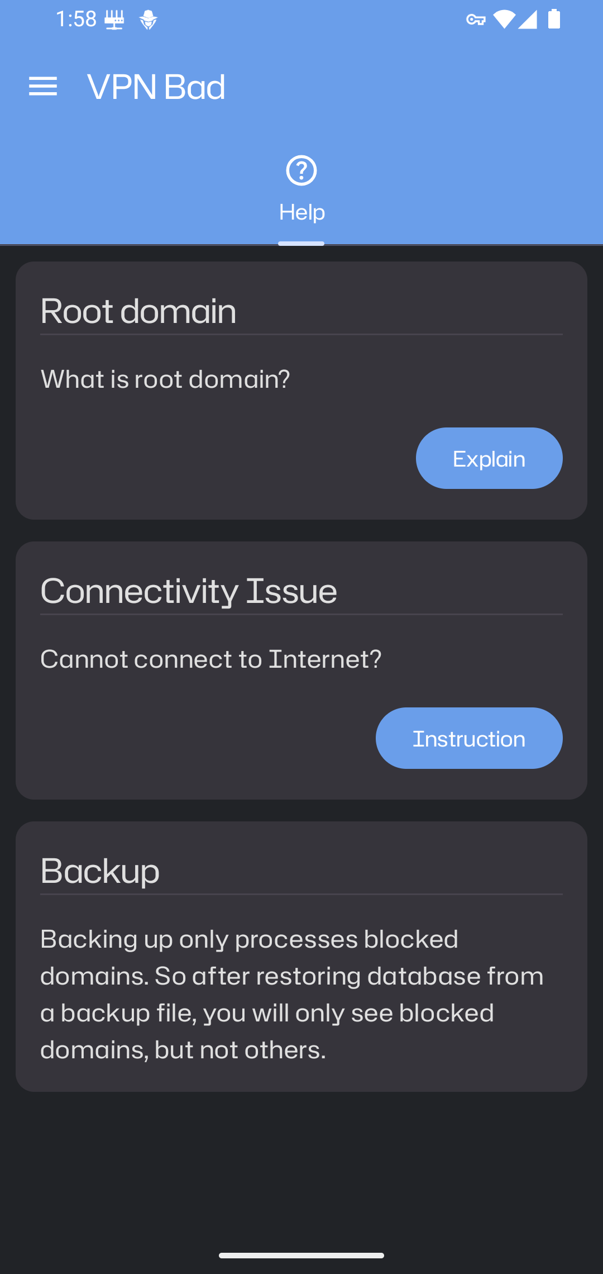This screenshot has height=1274, width=603.
Task: Tap 'Cannot connect to Internet?' text
Action: pyautogui.click(x=211, y=659)
